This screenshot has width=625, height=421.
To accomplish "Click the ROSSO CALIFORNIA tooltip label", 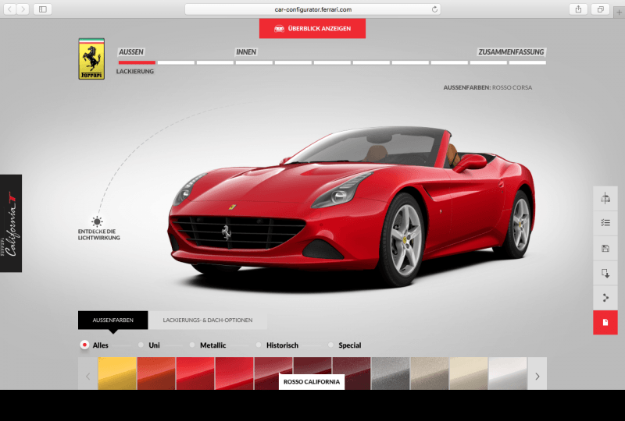I will (312, 381).
